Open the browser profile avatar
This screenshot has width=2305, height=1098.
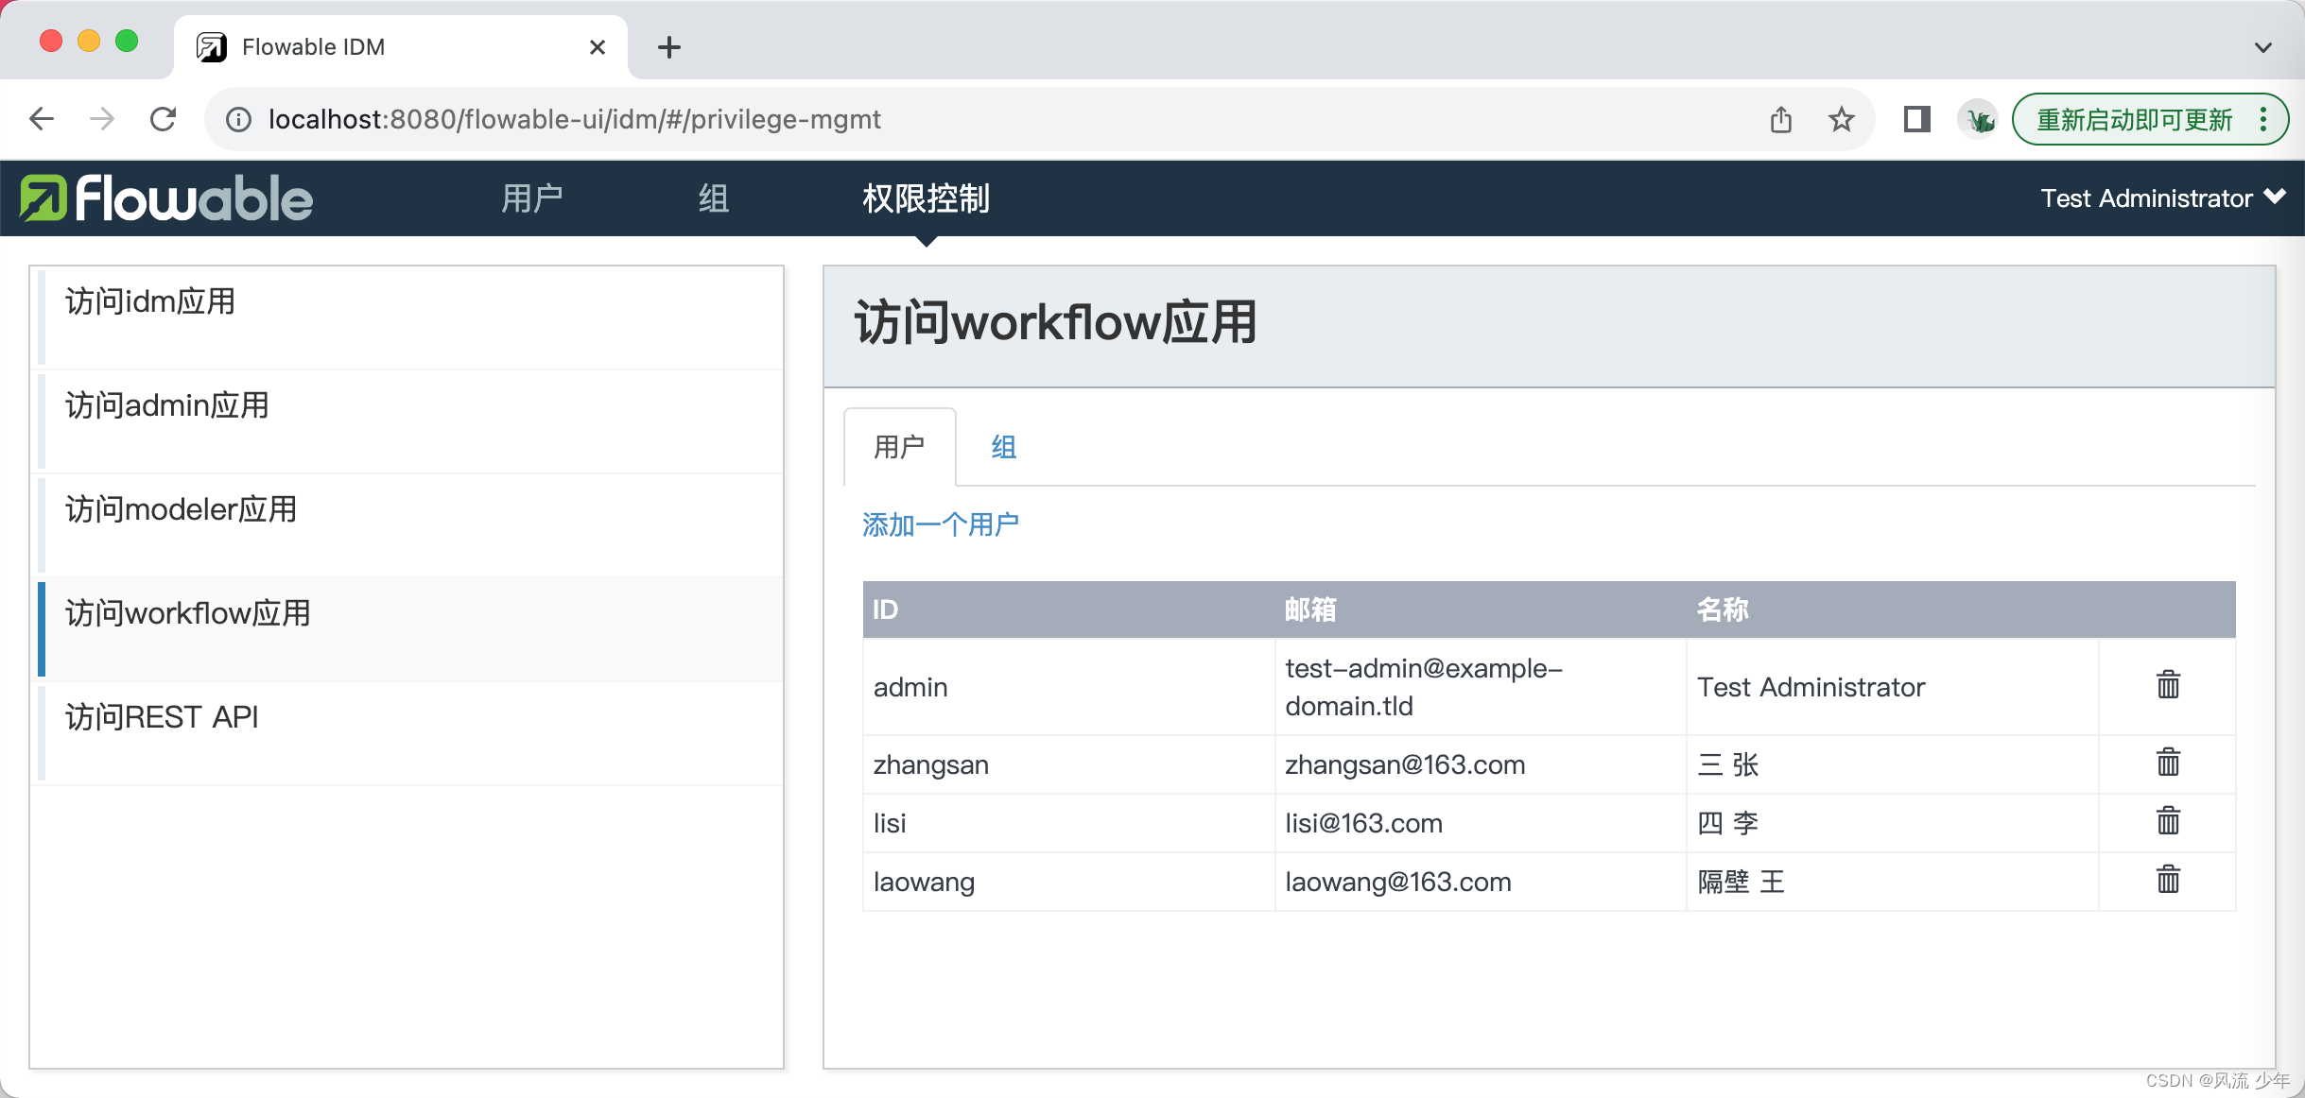coord(1979,120)
